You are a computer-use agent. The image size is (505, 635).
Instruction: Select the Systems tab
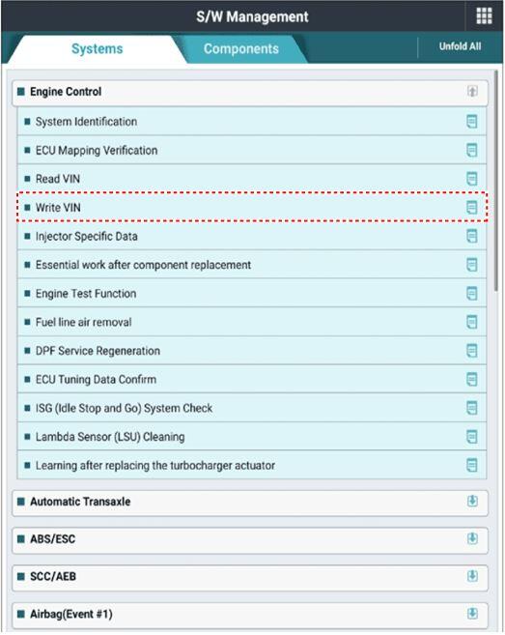click(x=98, y=49)
